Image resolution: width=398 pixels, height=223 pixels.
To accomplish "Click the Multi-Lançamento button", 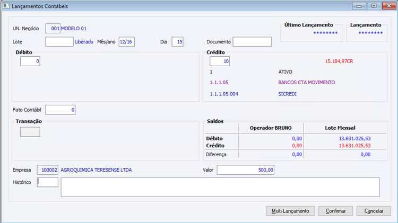I will click(x=290, y=211).
